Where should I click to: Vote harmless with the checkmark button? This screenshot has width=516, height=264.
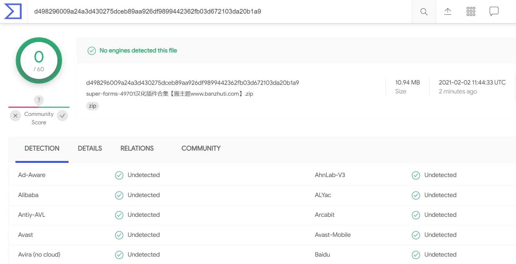pyautogui.click(x=62, y=116)
